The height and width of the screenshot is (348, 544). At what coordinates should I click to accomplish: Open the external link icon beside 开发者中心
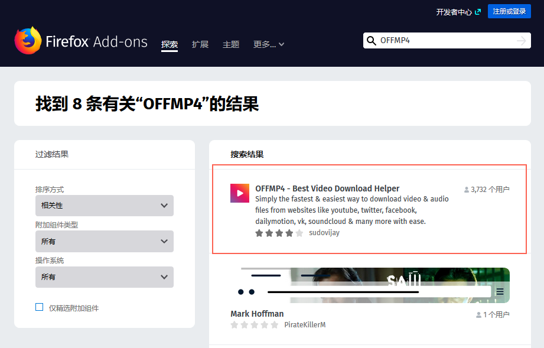[478, 12]
